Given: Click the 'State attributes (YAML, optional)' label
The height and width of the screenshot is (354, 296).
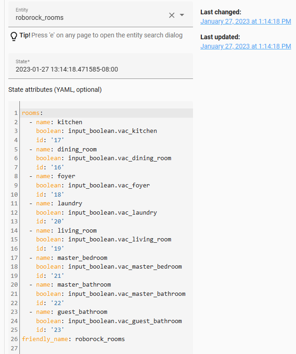Looking at the screenshot, I should click(55, 90).
